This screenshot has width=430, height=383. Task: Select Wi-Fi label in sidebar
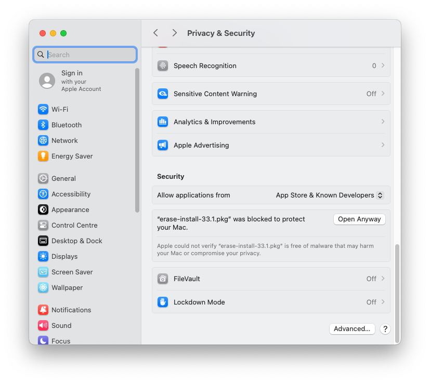(x=60, y=109)
